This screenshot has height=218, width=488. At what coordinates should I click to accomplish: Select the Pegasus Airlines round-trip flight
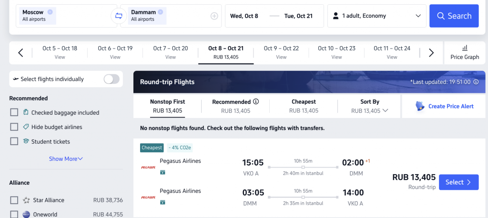[459, 182]
